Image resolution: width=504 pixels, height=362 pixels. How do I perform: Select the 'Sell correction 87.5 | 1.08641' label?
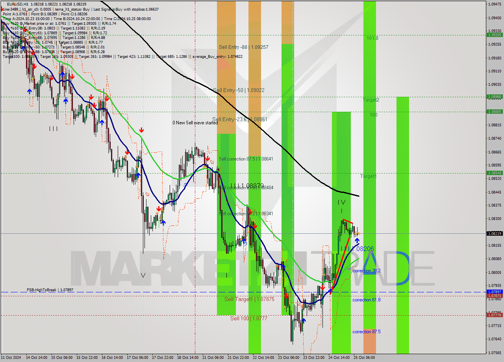click(246, 159)
